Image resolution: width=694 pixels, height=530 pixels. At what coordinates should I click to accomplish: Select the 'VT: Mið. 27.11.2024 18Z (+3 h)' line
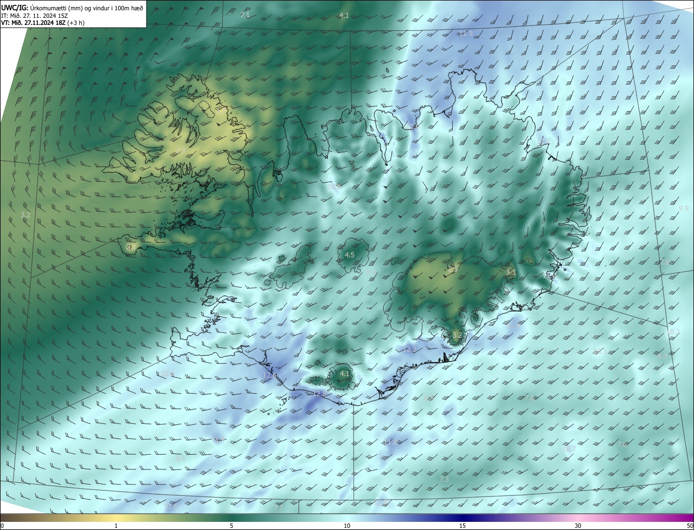tap(42, 23)
